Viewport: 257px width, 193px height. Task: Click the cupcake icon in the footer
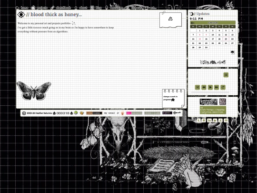[122, 113]
